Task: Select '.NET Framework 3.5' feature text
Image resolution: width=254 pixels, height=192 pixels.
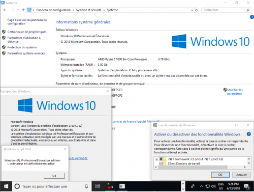Action: click(195, 159)
